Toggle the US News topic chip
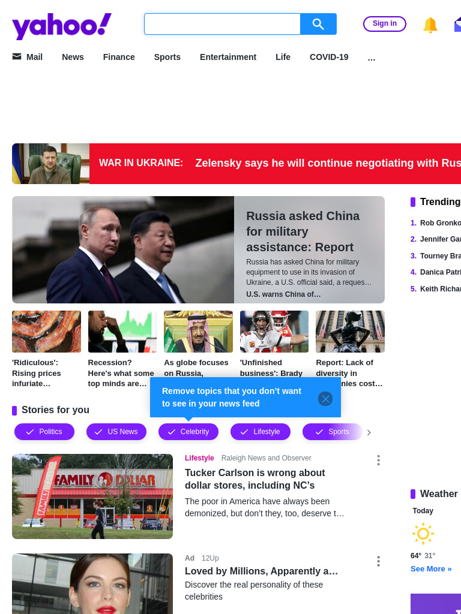This screenshot has width=461, height=614. pyautogui.click(x=116, y=432)
